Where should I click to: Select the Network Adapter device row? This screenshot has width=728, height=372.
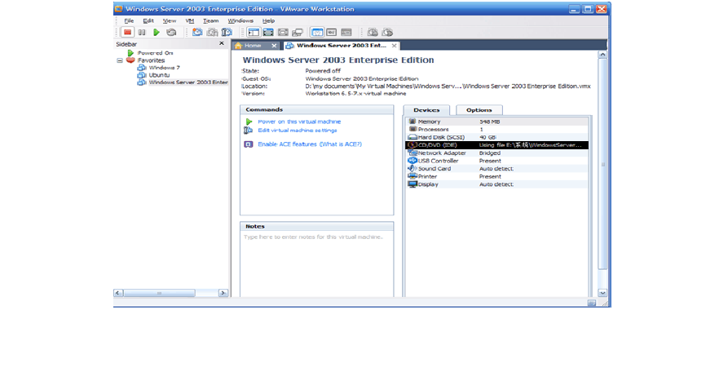(441, 153)
